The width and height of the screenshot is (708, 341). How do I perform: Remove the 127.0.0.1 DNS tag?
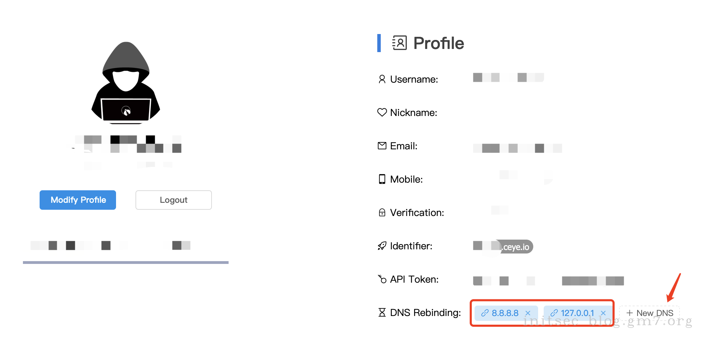point(603,313)
